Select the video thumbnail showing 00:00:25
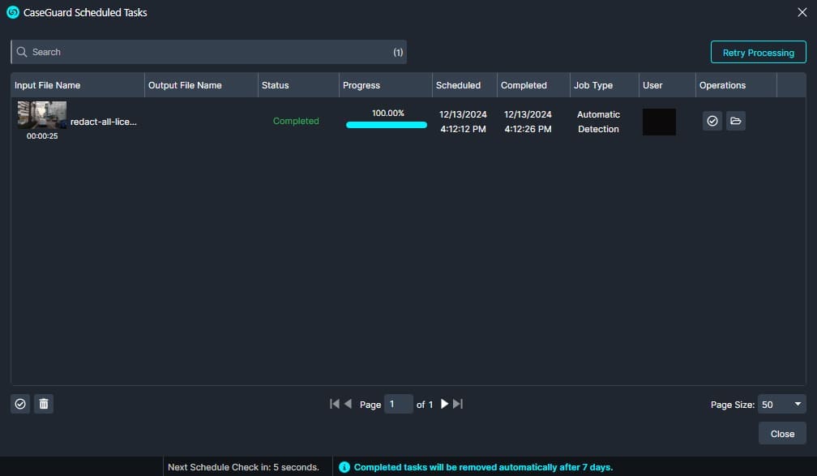817x476 pixels. pos(41,114)
